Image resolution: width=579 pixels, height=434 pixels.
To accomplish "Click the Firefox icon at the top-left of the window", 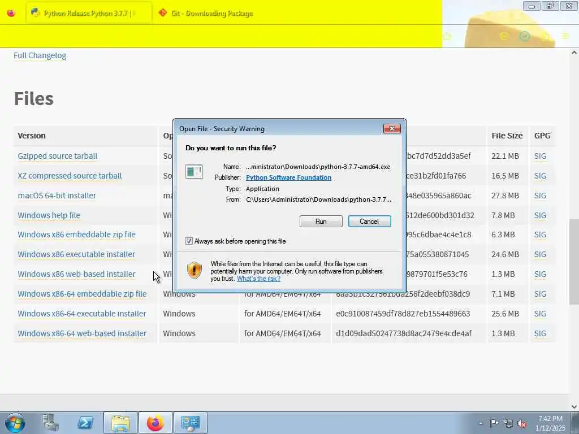I will [11, 13].
